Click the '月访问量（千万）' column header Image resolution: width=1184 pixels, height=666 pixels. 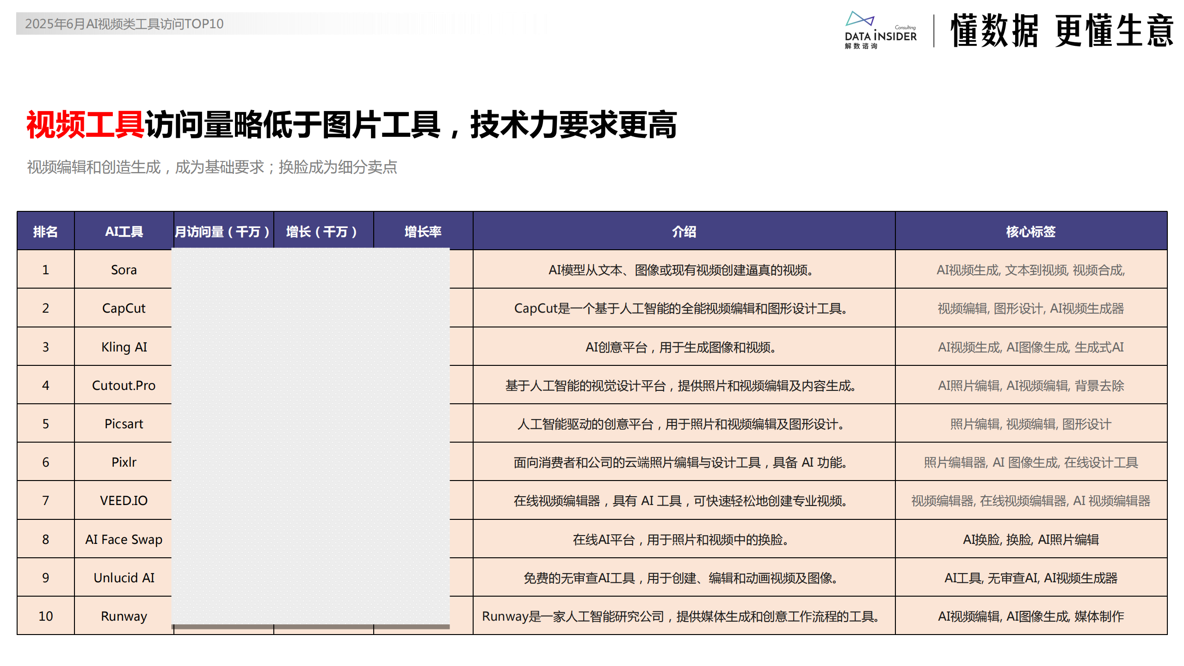pos(223,231)
